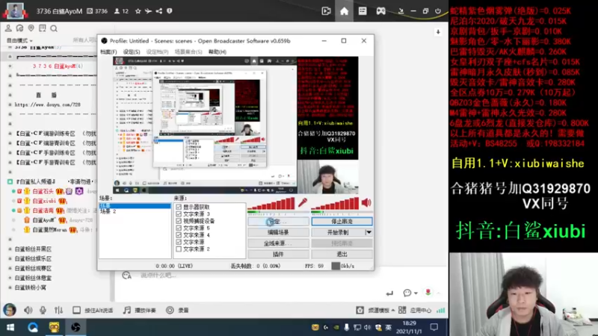This screenshot has height=336, width=598.
Task: Click the OBS 插件 button
Action: click(278, 254)
